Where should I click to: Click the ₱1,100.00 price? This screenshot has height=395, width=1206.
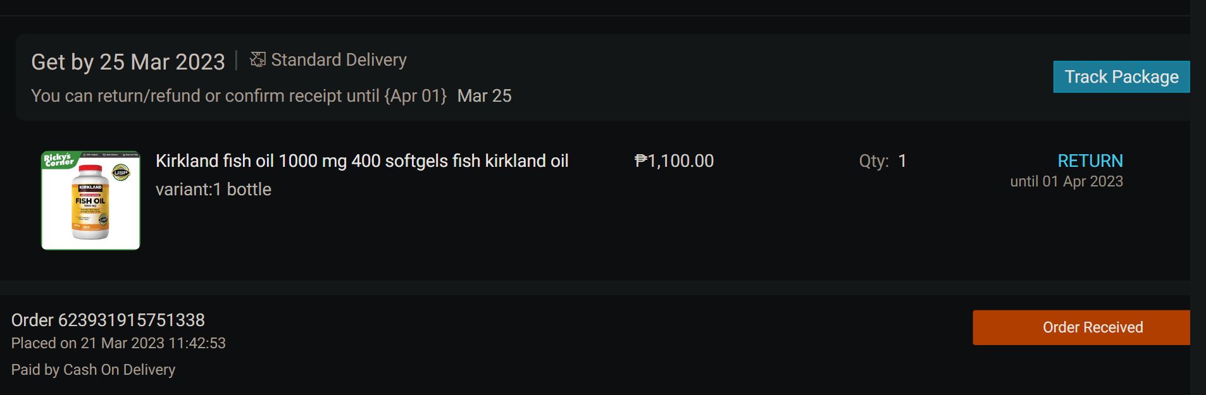point(674,161)
